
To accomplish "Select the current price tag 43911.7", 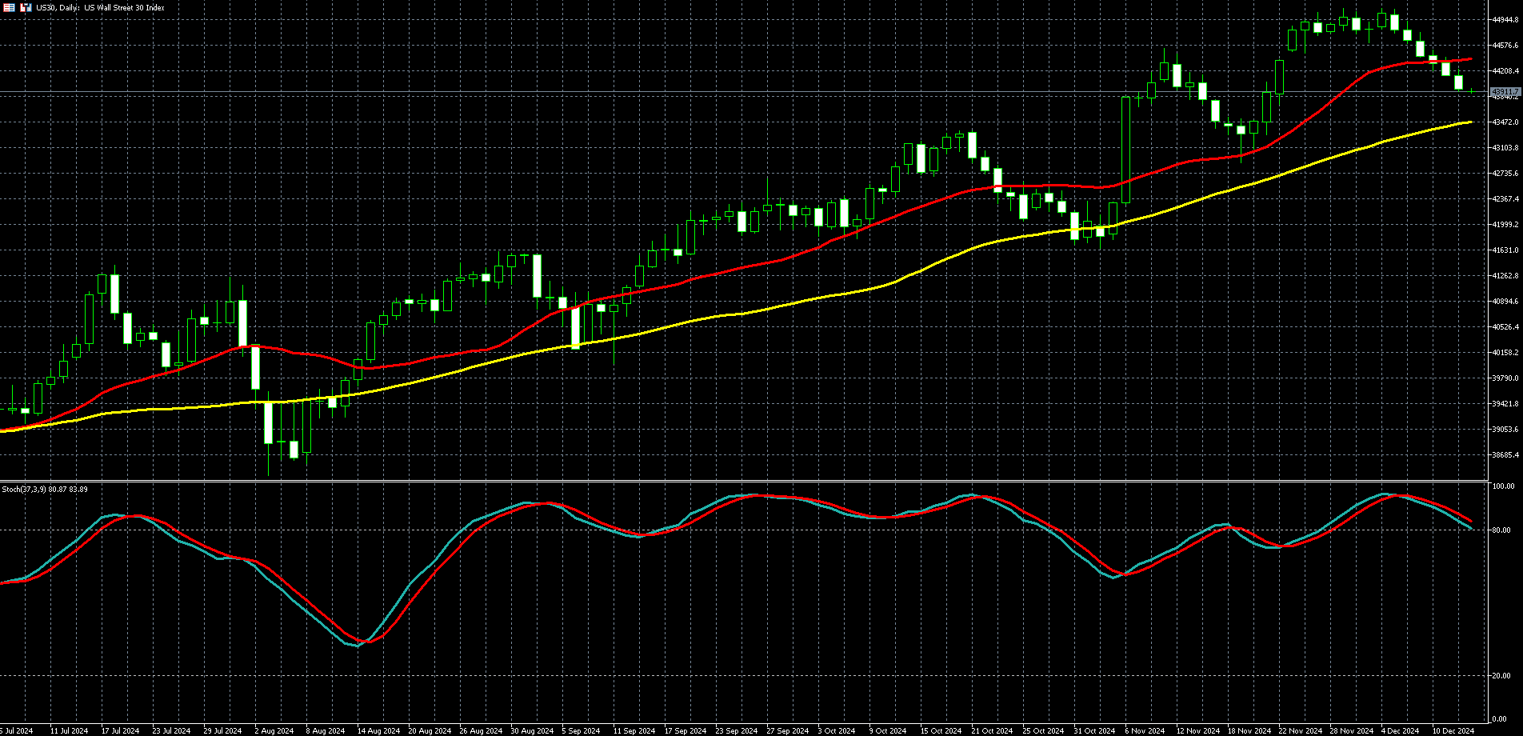I will pyautogui.click(x=1505, y=92).
